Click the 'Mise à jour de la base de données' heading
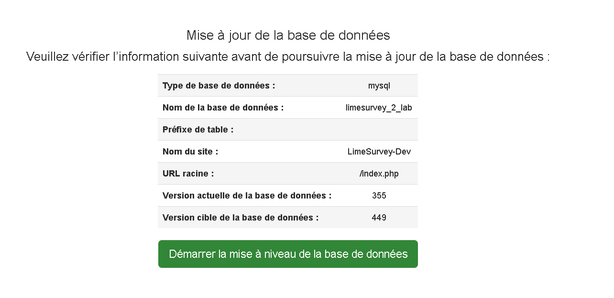Viewport: 614px width, 298px height. pyautogui.click(x=288, y=35)
